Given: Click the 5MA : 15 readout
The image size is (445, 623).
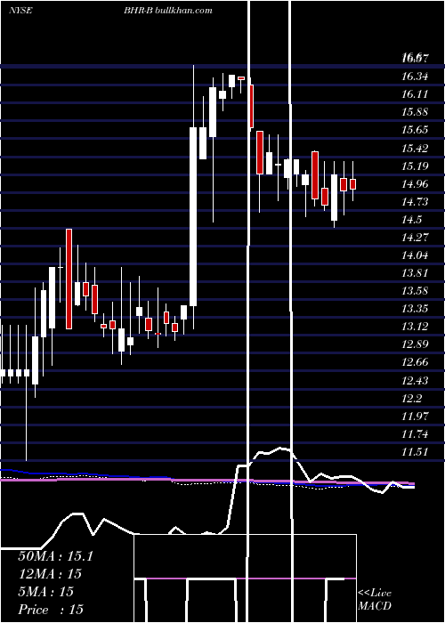Looking at the screenshot, I should 46,592.
